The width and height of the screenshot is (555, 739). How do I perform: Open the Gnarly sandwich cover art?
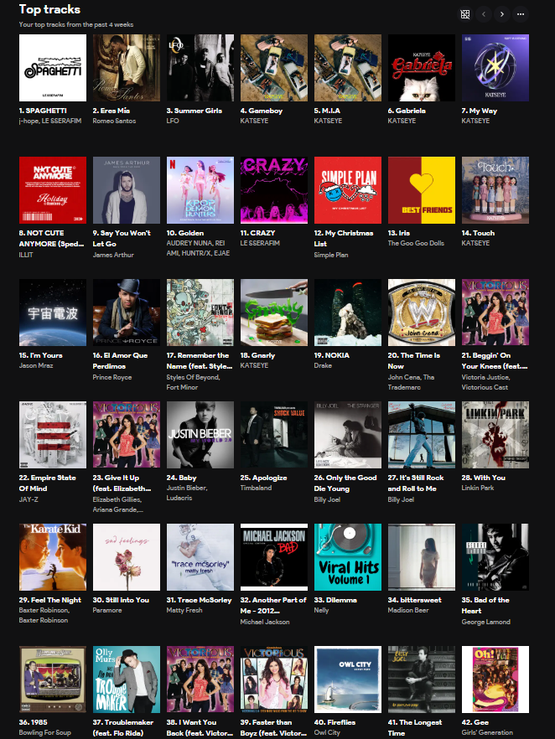pos(274,313)
